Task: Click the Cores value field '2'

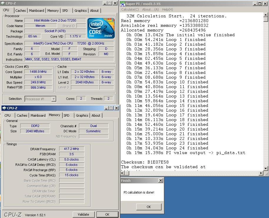Action: (81, 98)
